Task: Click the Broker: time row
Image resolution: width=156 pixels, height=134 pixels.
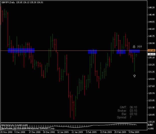Action: pyautogui.click(x=127, y=111)
